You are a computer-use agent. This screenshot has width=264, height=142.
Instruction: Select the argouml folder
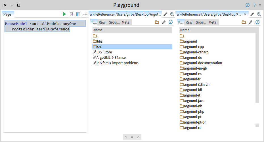pyautogui.click(x=217, y=41)
